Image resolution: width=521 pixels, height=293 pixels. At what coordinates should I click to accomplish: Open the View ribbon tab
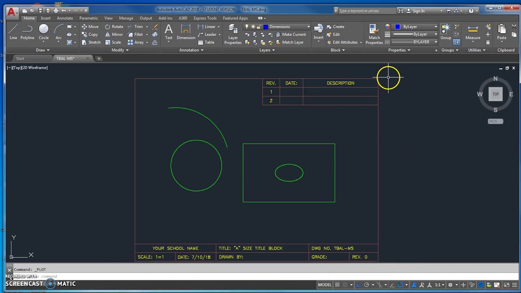[108, 18]
